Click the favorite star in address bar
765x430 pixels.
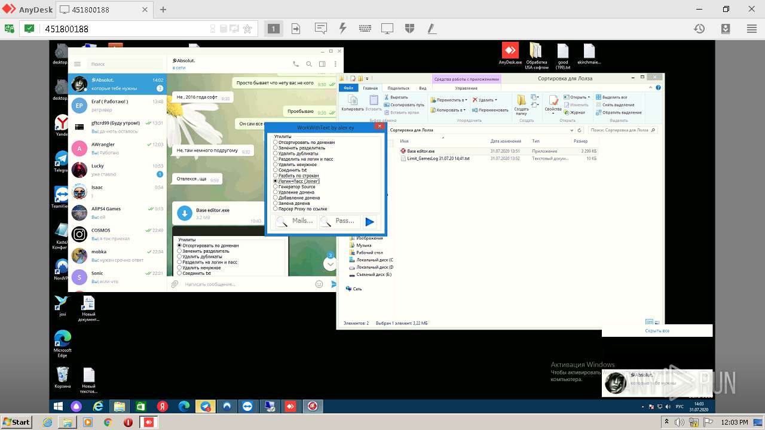coord(247,29)
